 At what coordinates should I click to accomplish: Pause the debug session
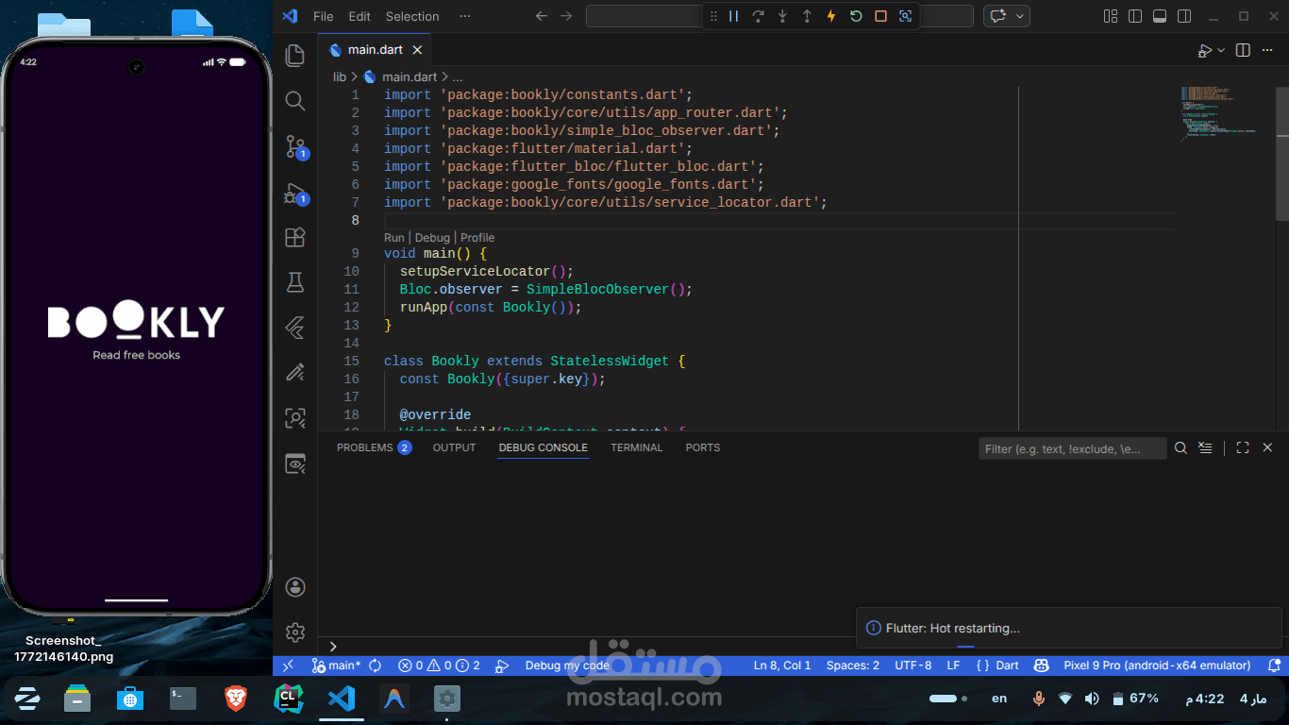pos(733,16)
